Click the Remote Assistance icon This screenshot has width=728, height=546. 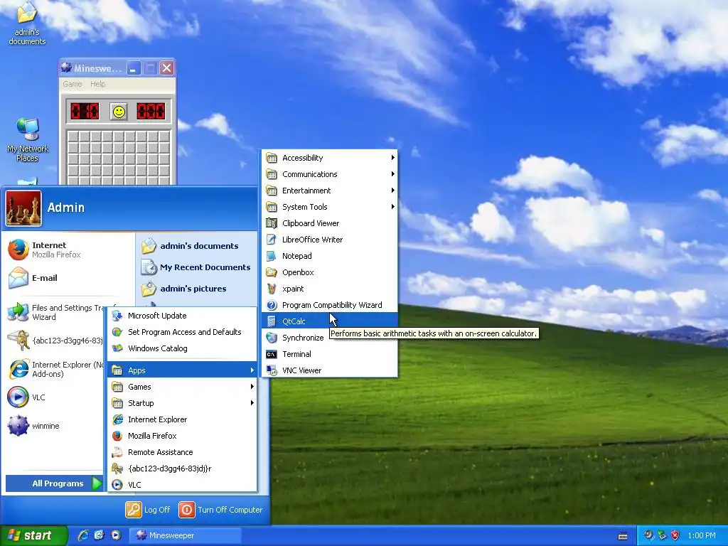click(117, 452)
